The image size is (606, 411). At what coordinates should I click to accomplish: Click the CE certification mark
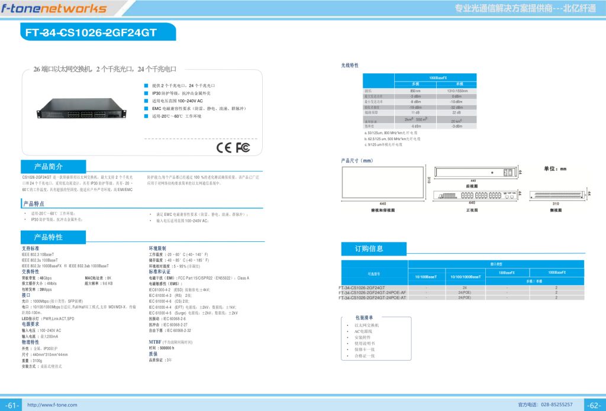pos(225,147)
